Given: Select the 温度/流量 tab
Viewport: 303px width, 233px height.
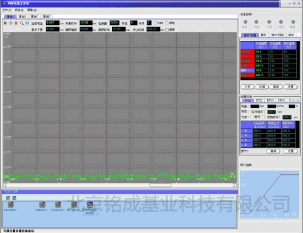Looking at the screenshot, I should tap(250, 35).
